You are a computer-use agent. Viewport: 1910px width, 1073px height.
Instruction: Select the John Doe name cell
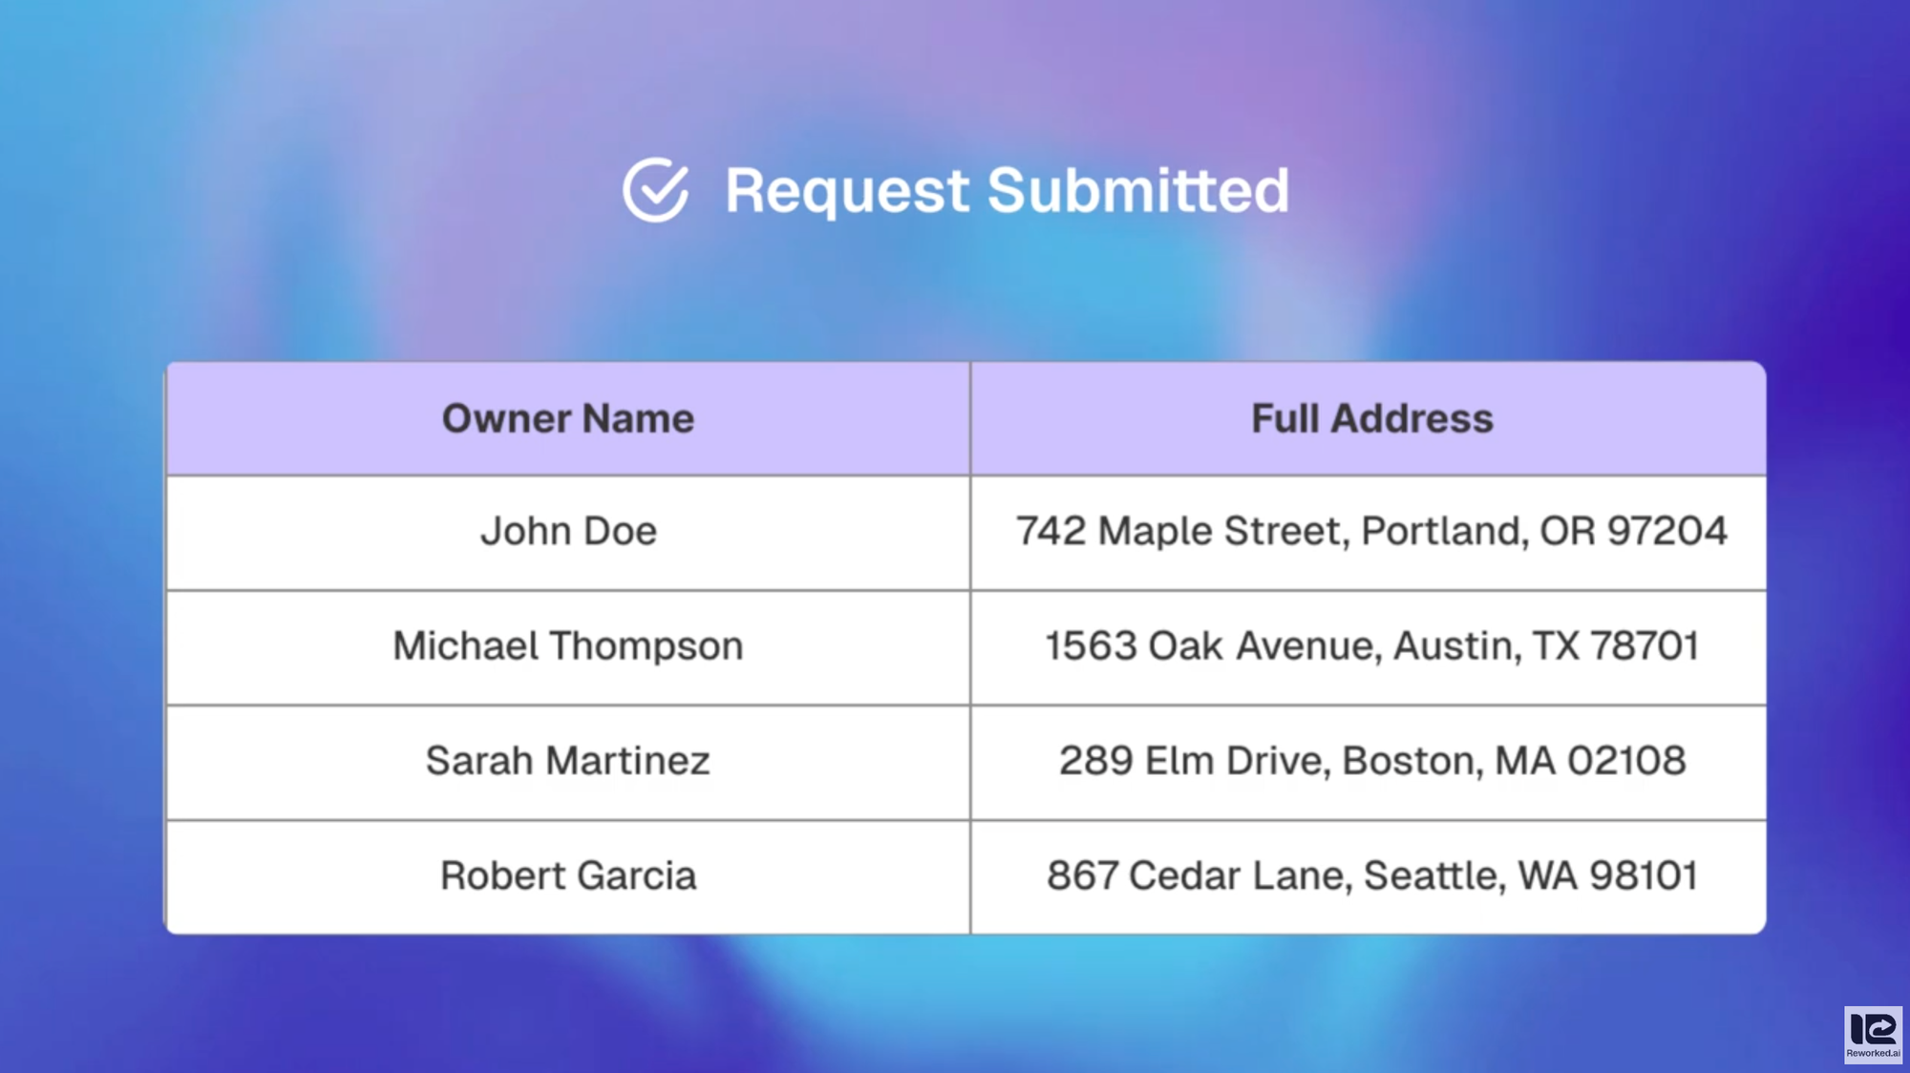[568, 532]
